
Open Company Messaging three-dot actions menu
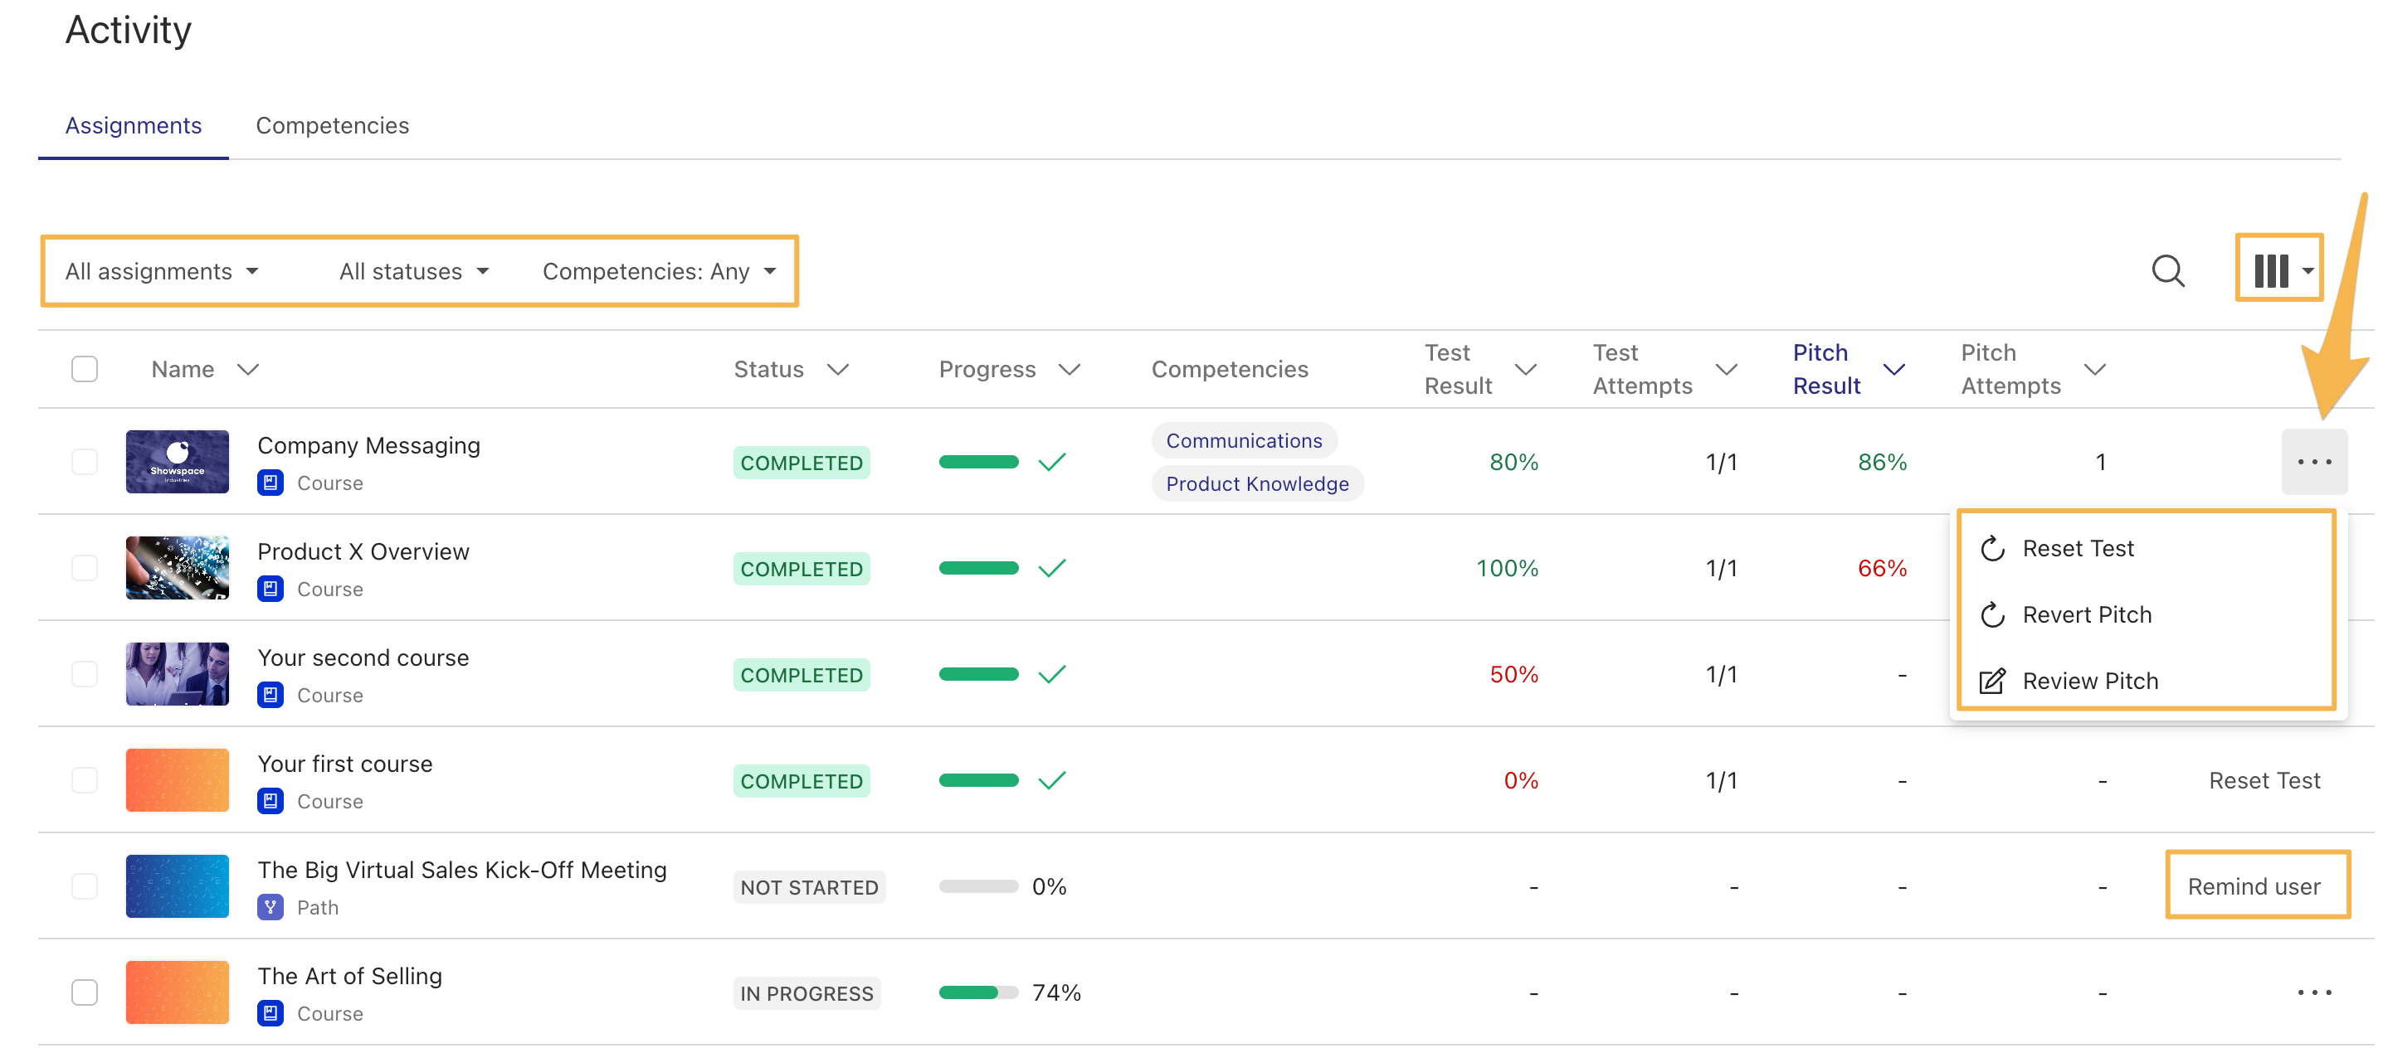pyautogui.click(x=2313, y=462)
